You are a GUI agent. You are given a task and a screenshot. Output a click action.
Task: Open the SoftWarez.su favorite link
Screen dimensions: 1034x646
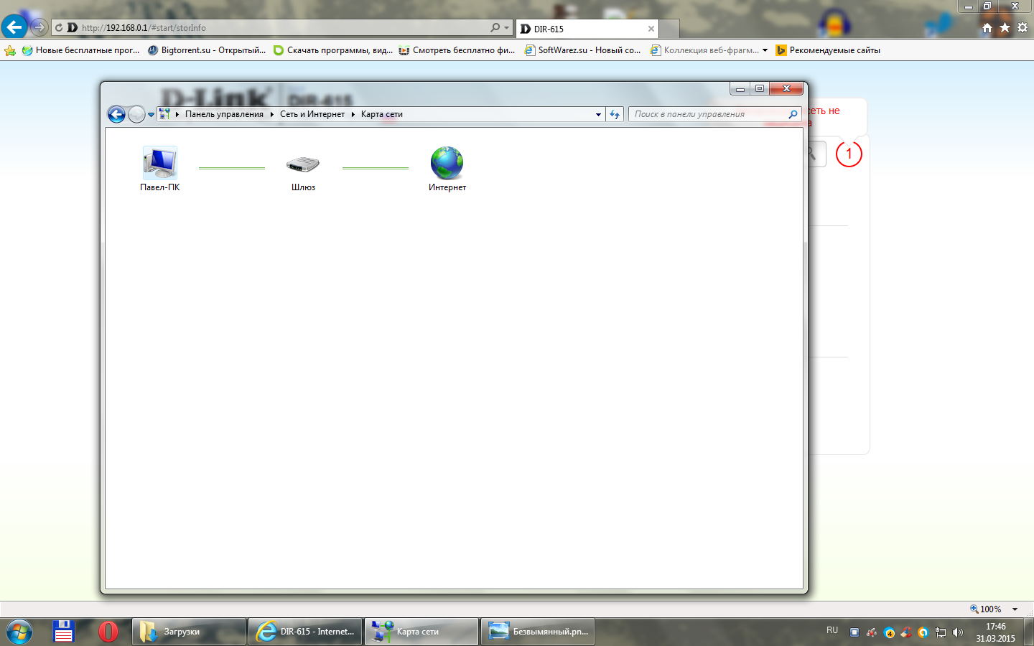tap(583, 50)
